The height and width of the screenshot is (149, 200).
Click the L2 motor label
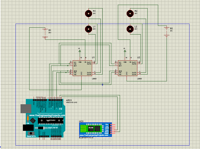coord(136,27)
